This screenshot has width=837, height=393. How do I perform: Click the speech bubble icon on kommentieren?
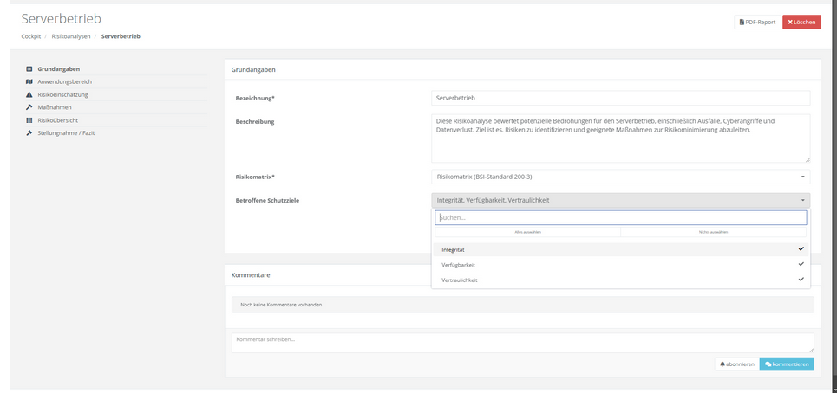pyautogui.click(x=768, y=364)
